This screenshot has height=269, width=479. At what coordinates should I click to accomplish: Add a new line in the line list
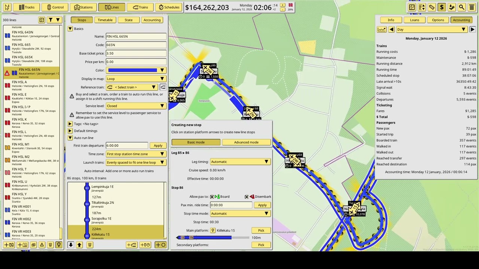tap(9, 245)
